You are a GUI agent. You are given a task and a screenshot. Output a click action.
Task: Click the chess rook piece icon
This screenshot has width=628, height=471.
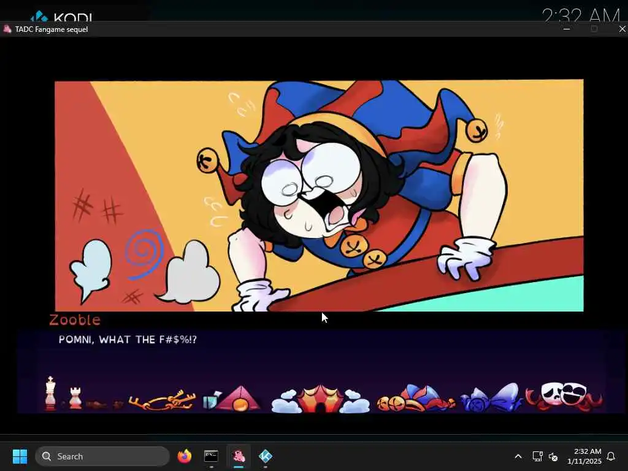tap(75, 398)
